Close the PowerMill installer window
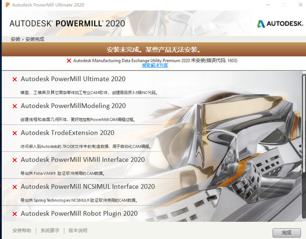The image size is (306, 239). 300,5
